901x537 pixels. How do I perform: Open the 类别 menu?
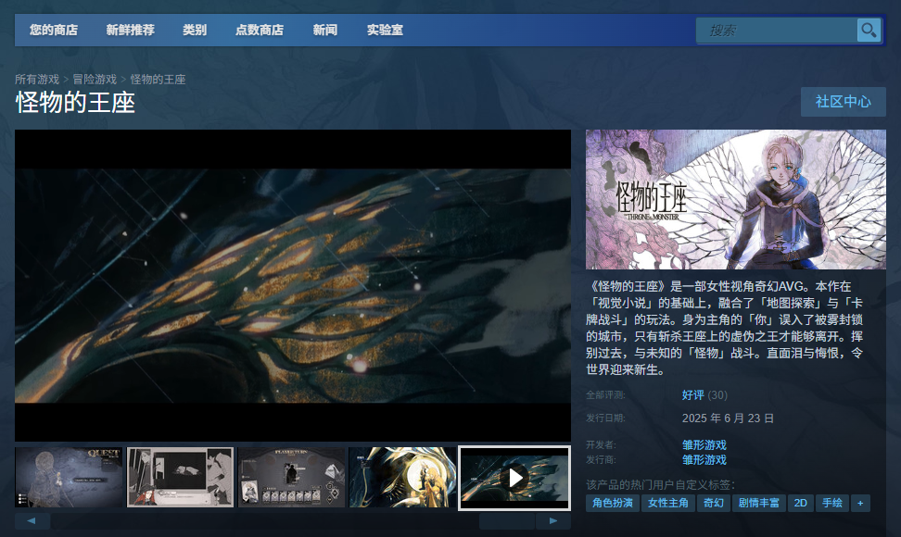[x=195, y=30]
